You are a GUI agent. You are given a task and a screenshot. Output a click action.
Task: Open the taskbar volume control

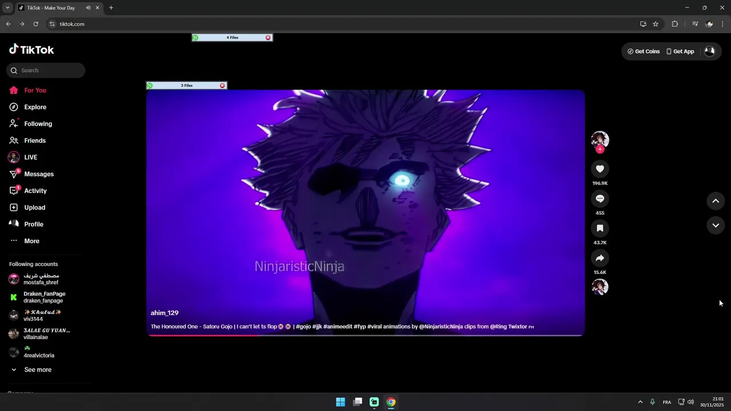pos(690,402)
